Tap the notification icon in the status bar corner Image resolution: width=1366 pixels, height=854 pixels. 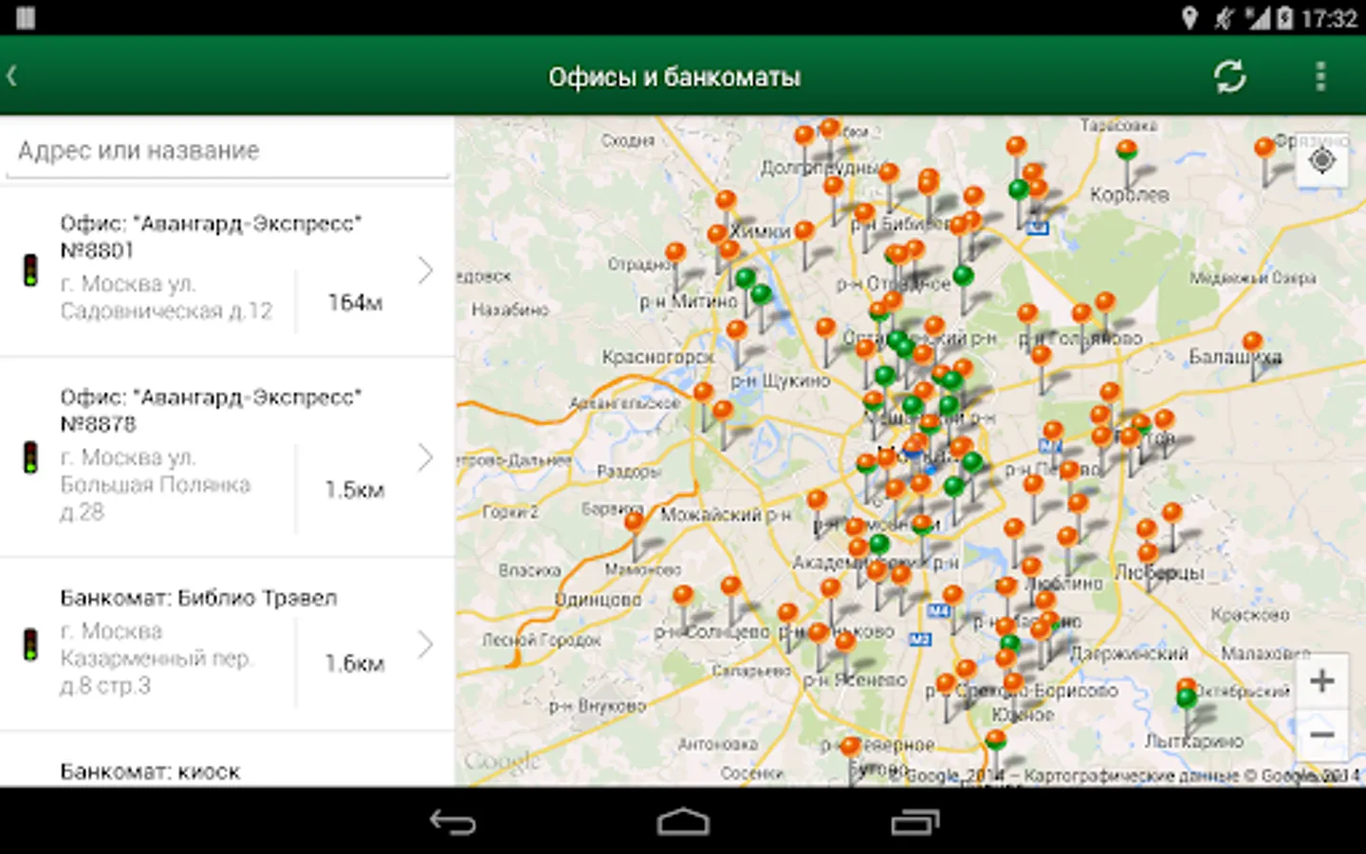26,18
